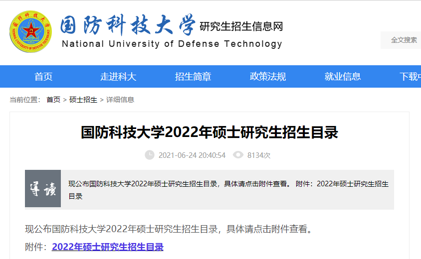This screenshot has height=259, width=421.
Task: Go to 首页 in the breadcrumb
Action: [x=53, y=100]
